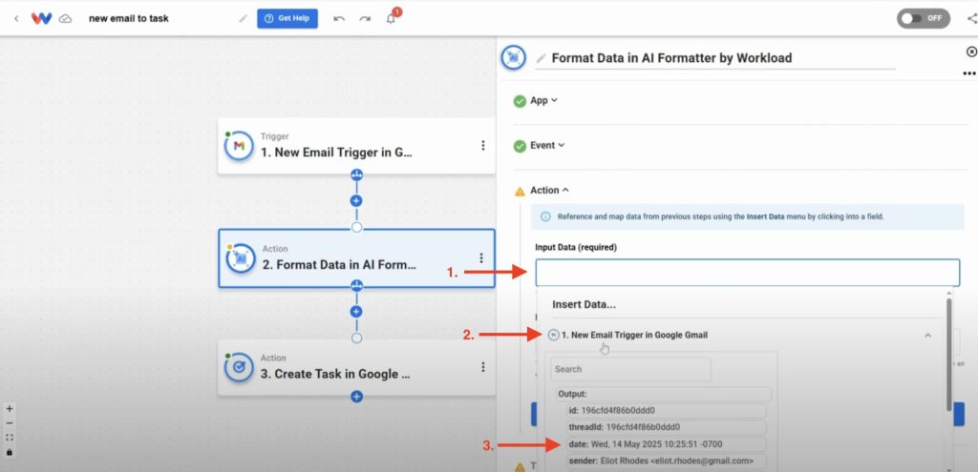Expand the Event section
Image resolution: width=978 pixels, height=472 pixels.
point(547,145)
